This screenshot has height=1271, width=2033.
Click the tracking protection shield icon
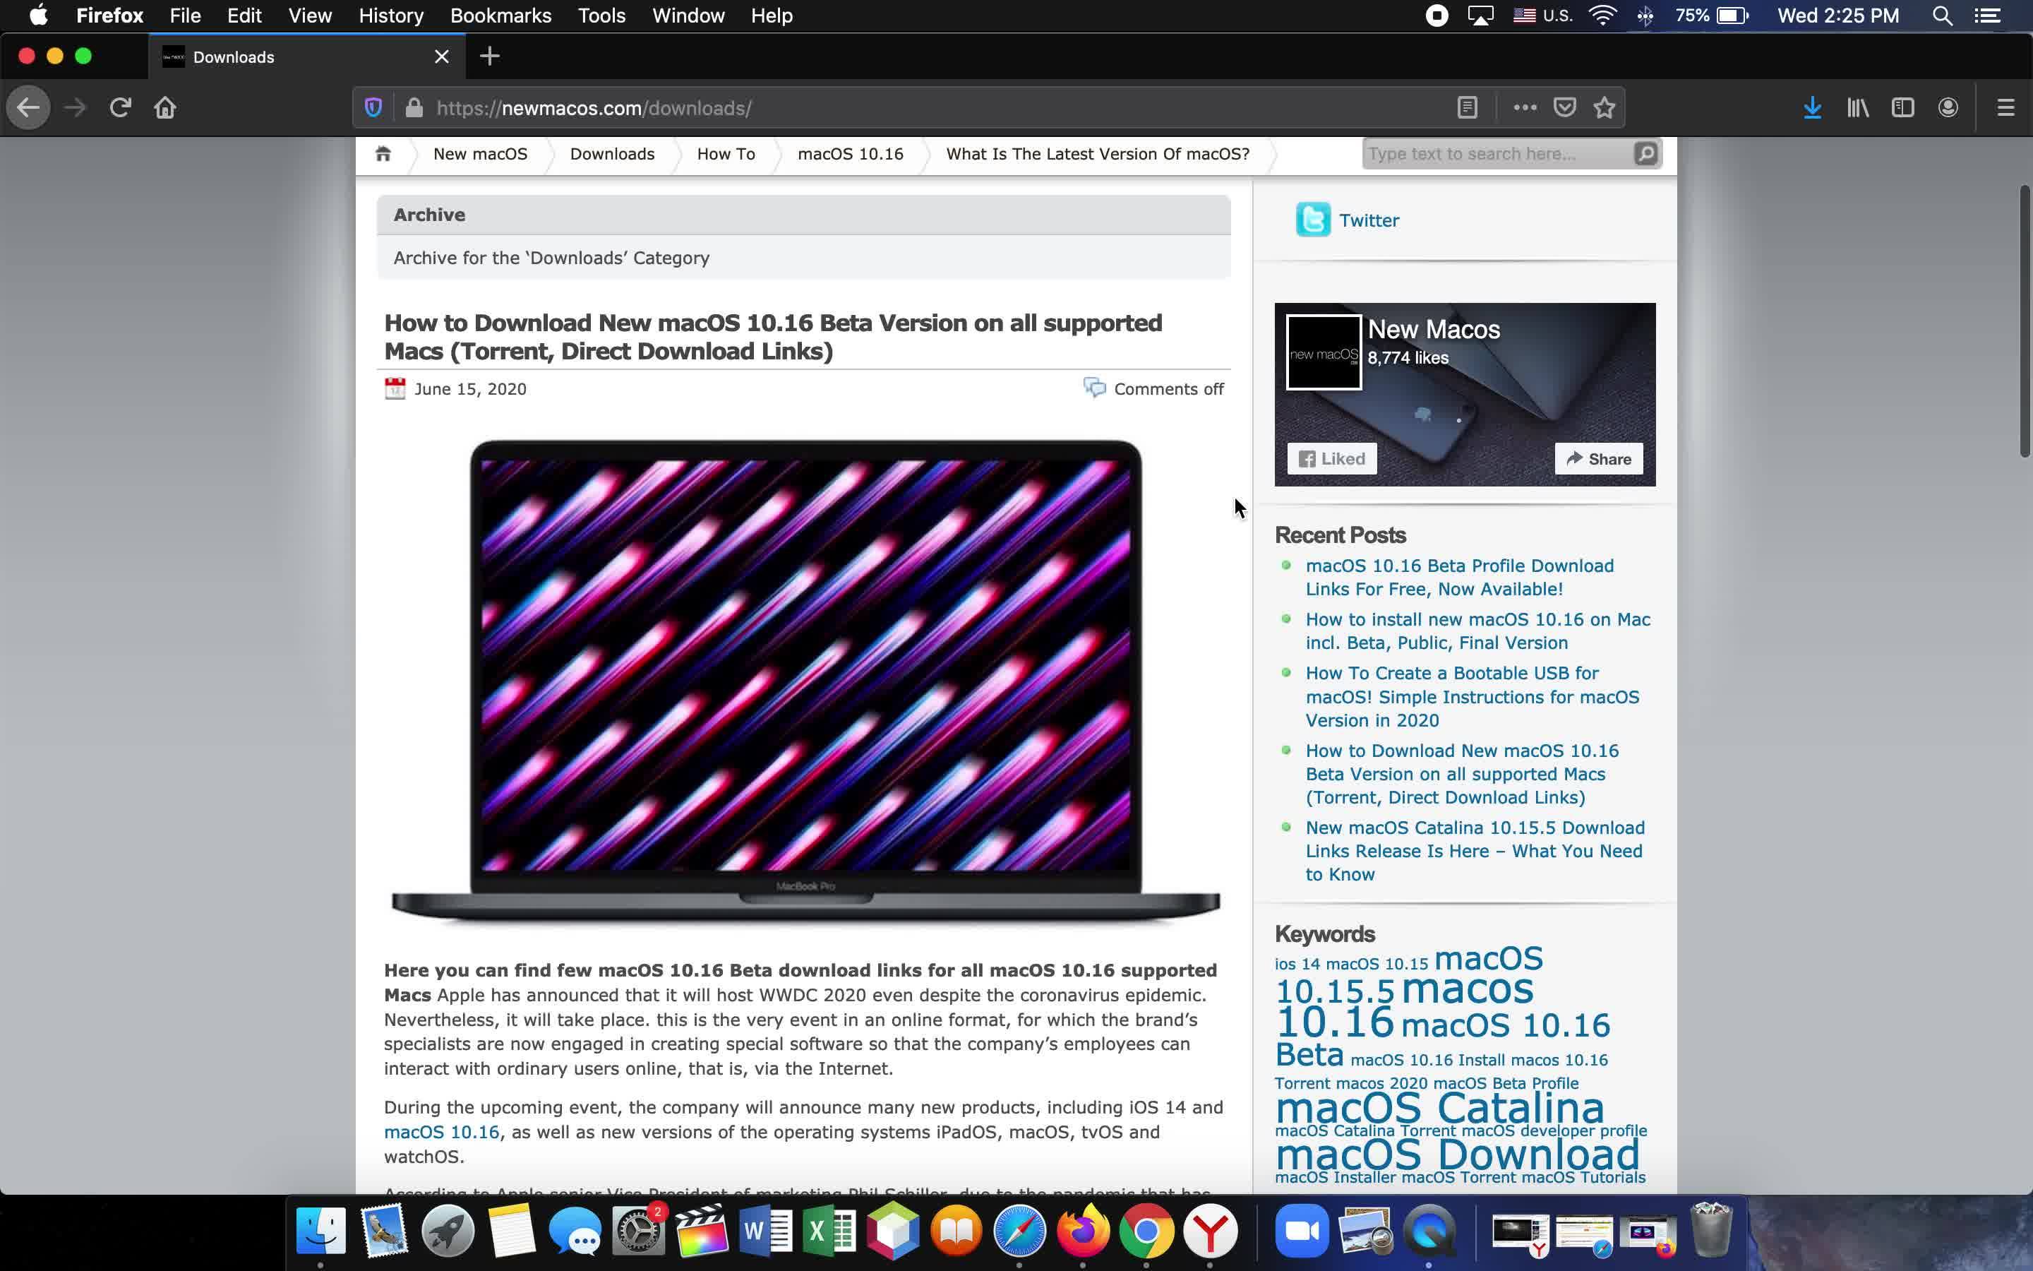point(374,107)
